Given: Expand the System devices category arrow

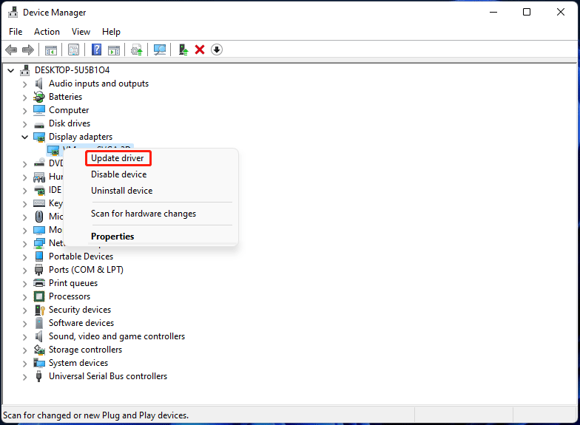Looking at the screenshot, I should tap(25, 364).
